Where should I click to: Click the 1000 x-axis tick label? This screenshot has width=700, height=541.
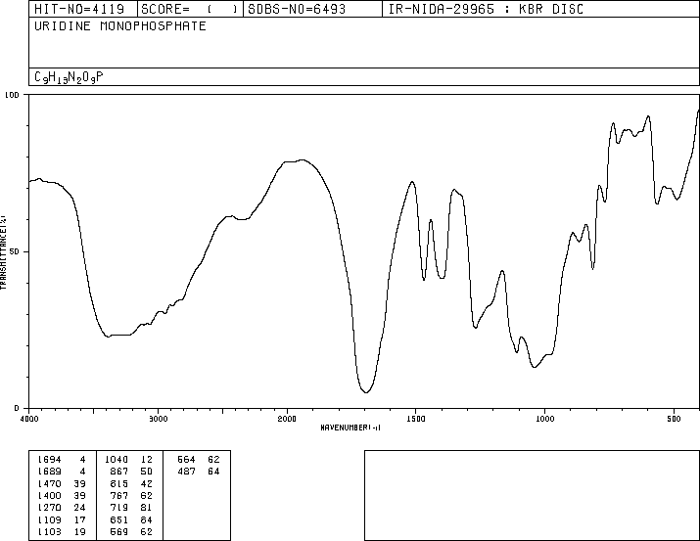(544, 419)
